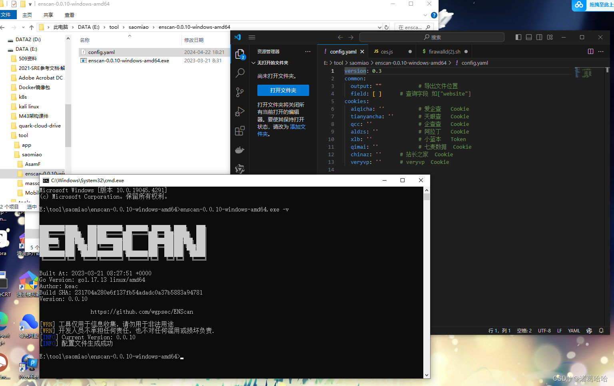Open notifications bell in status bar

coord(601,330)
